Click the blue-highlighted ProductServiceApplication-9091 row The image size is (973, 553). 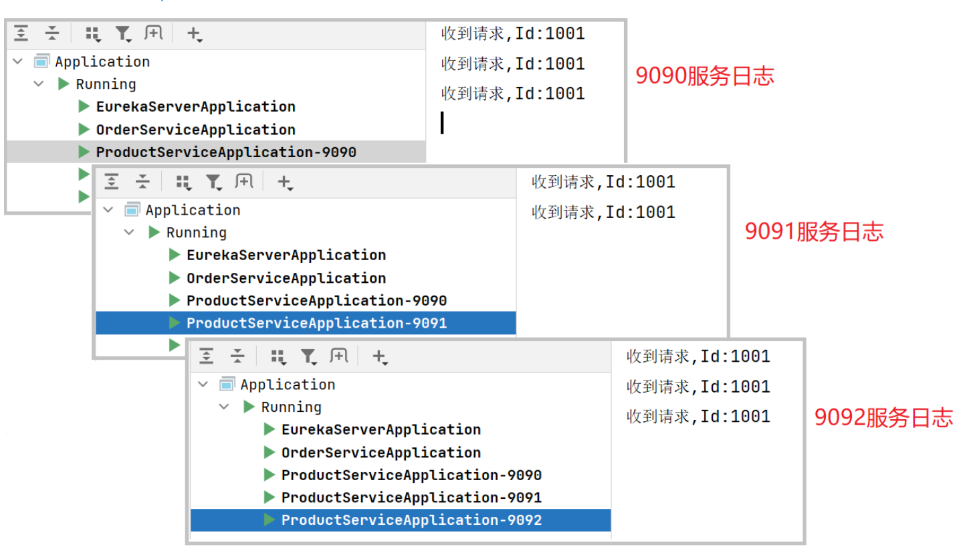306,323
